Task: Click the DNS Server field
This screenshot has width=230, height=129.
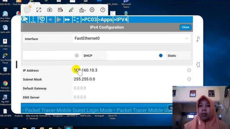Action: [x=123, y=97]
